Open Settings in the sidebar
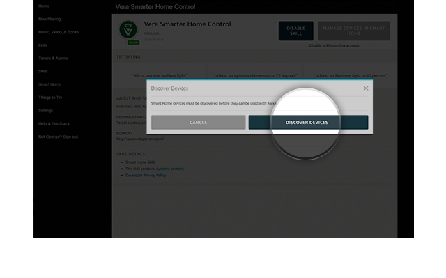 point(45,111)
